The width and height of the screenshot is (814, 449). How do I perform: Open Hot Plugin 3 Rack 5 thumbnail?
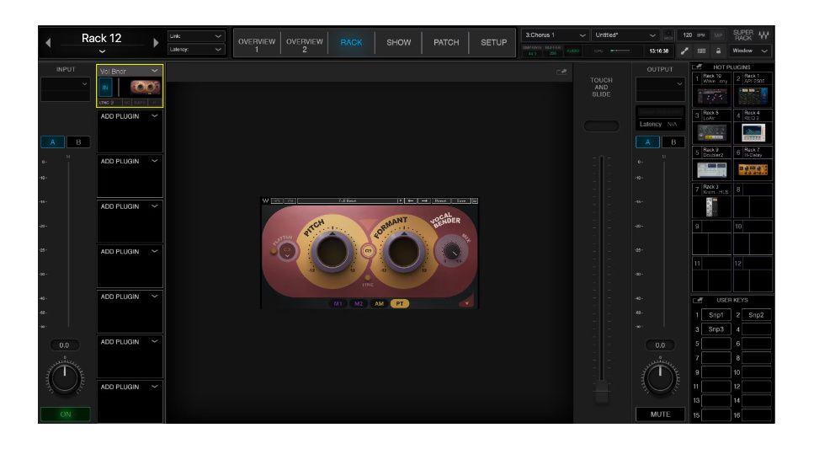point(712,133)
